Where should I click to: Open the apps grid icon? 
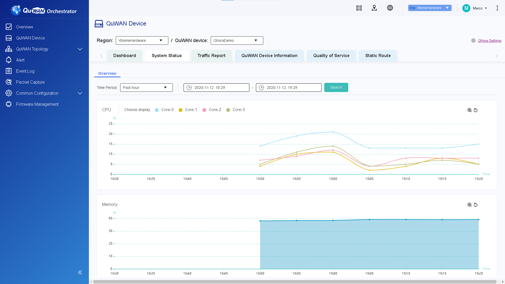pyautogui.click(x=359, y=8)
